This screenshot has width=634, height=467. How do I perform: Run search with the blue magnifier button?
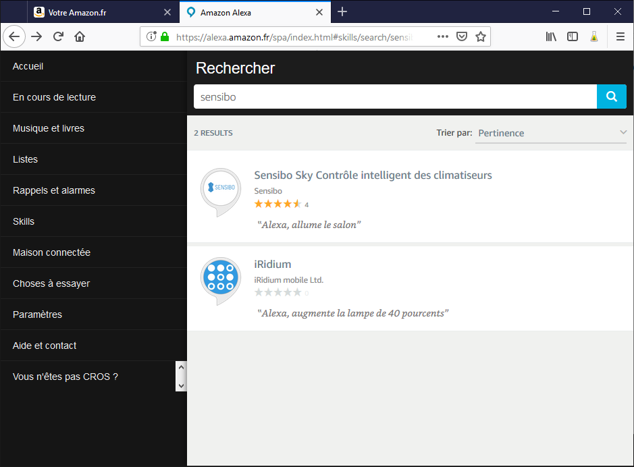click(611, 97)
